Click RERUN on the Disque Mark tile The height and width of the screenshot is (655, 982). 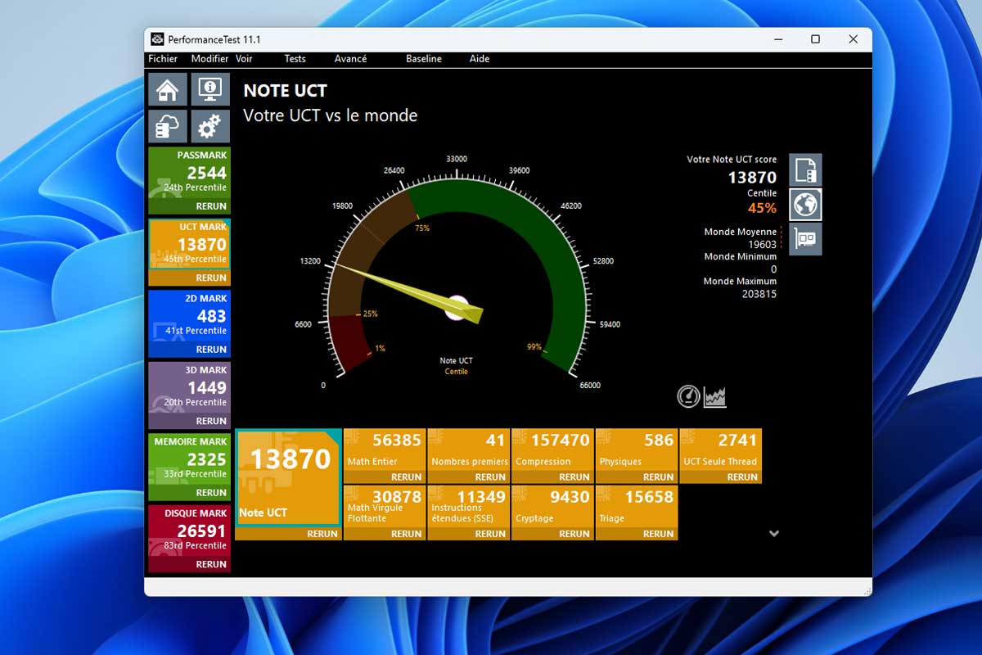coord(211,564)
